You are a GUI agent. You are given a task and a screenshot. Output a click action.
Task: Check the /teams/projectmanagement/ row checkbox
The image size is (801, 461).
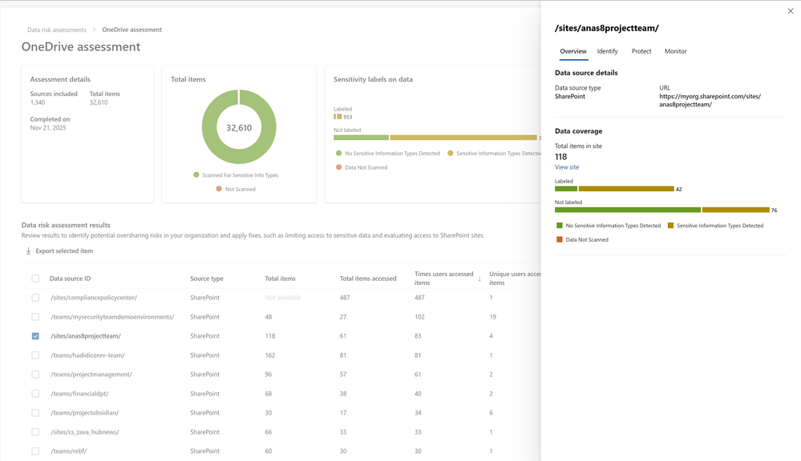[x=35, y=375]
